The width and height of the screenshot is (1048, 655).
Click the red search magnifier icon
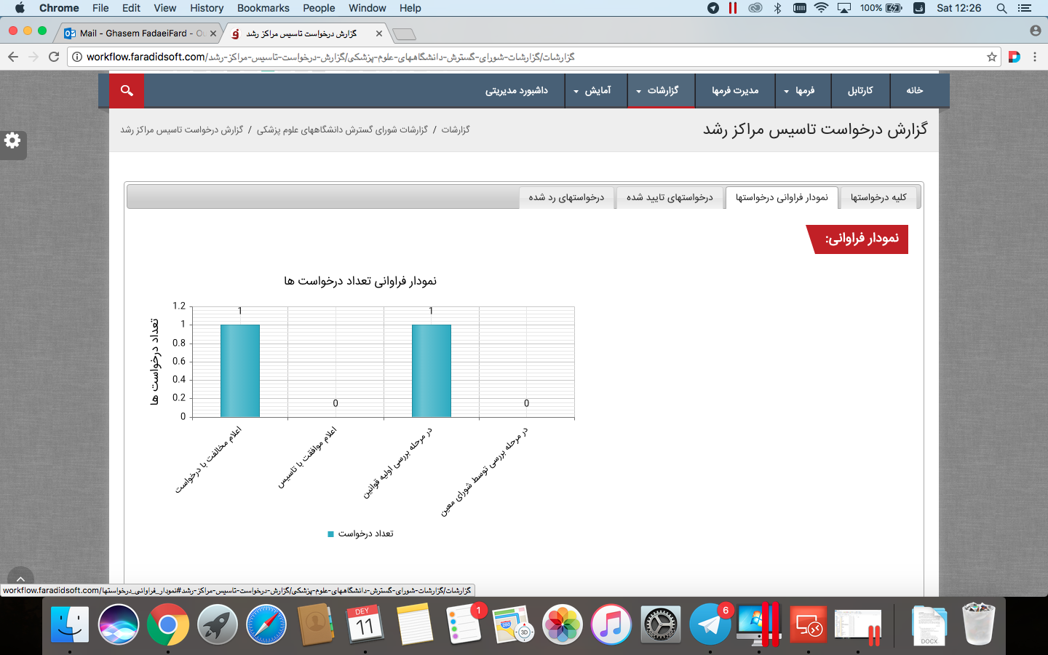click(x=127, y=90)
